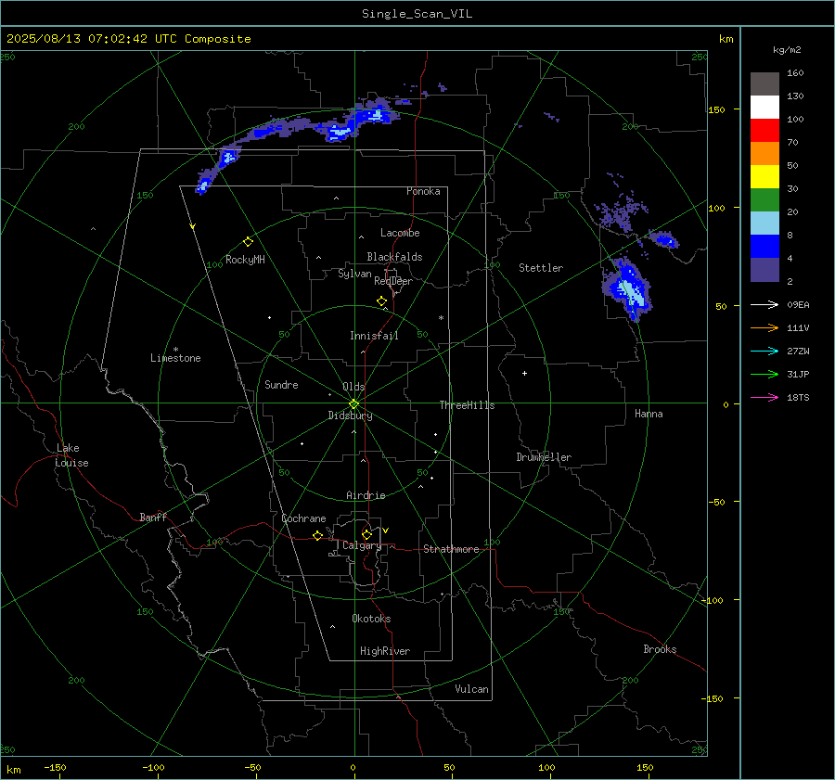Click the yellow 50 legend swatch
The image size is (835, 780).
[x=764, y=177]
